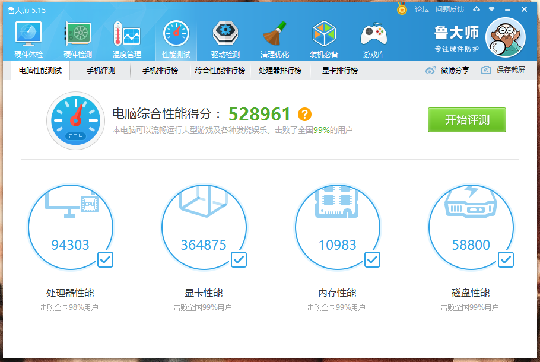Click the speedometer gauge score icon

(x=75, y=120)
